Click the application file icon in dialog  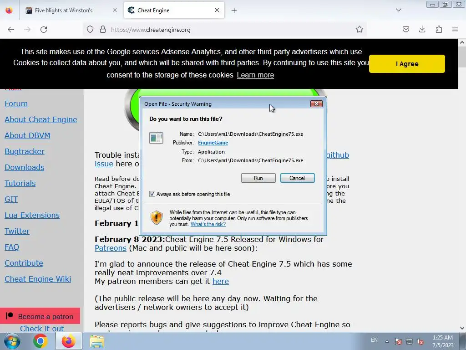click(x=156, y=138)
